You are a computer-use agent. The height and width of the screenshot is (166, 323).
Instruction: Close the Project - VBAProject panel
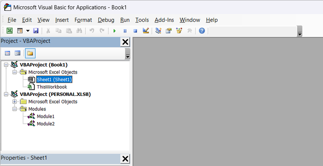(125, 42)
